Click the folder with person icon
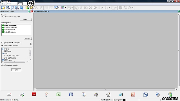 click(32, 8)
